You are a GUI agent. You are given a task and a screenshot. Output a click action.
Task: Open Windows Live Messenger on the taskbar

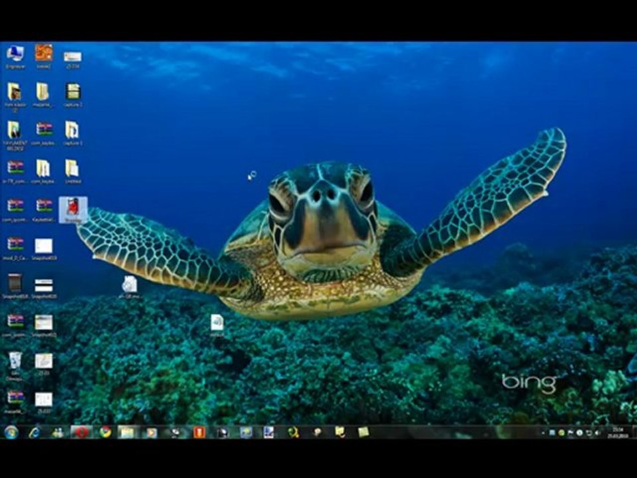click(x=58, y=432)
